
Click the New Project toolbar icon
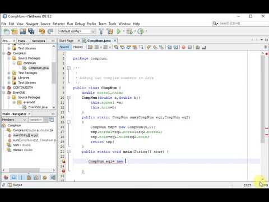(15, 31)
